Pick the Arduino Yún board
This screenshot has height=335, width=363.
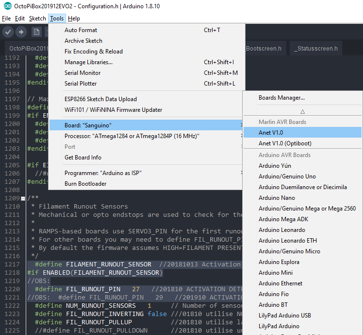(302, 166)
